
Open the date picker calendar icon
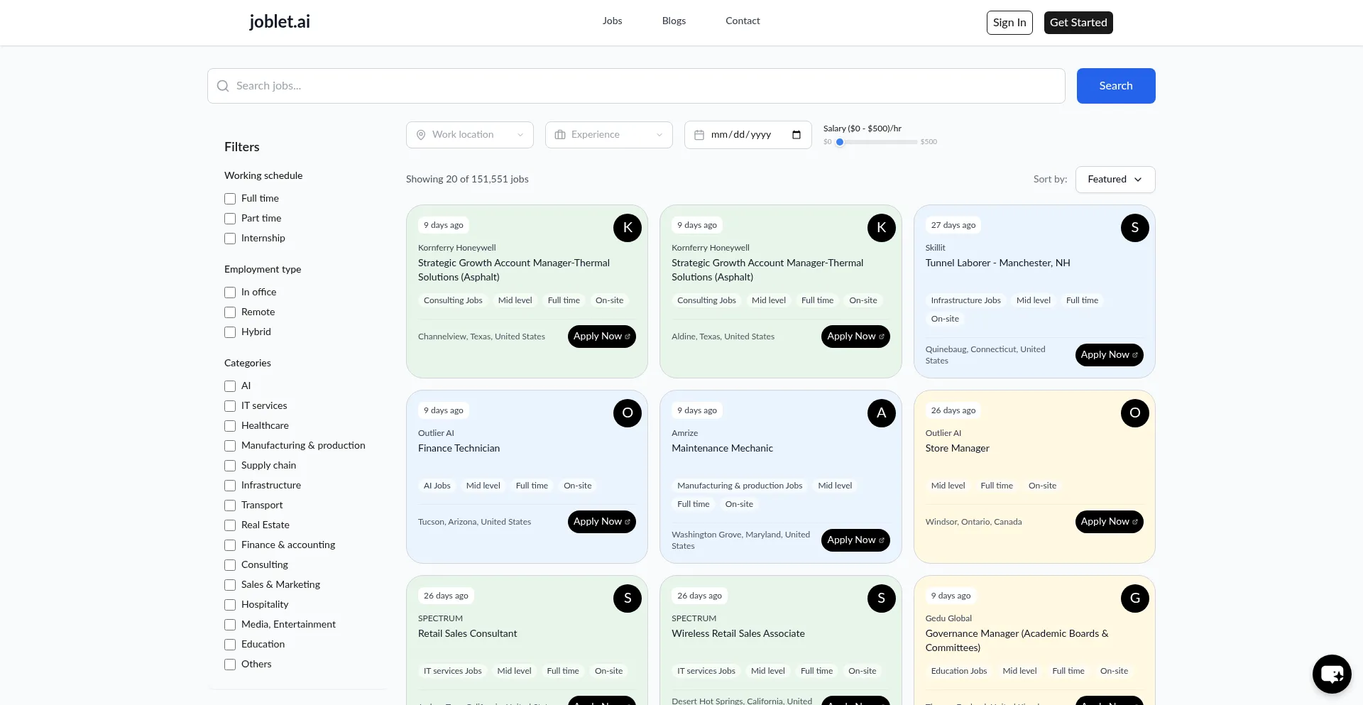(x=797, y=135)
